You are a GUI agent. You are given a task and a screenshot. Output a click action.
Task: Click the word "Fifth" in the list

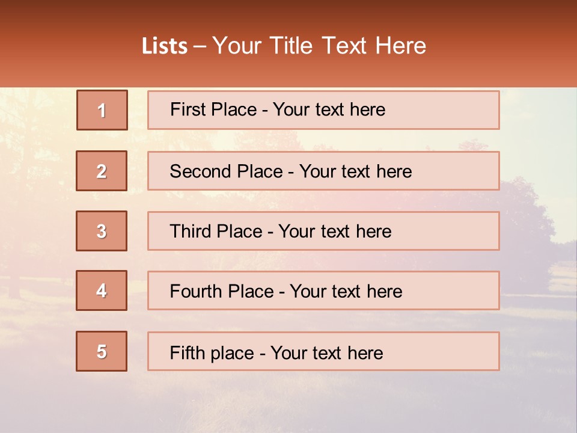(185, 352)
